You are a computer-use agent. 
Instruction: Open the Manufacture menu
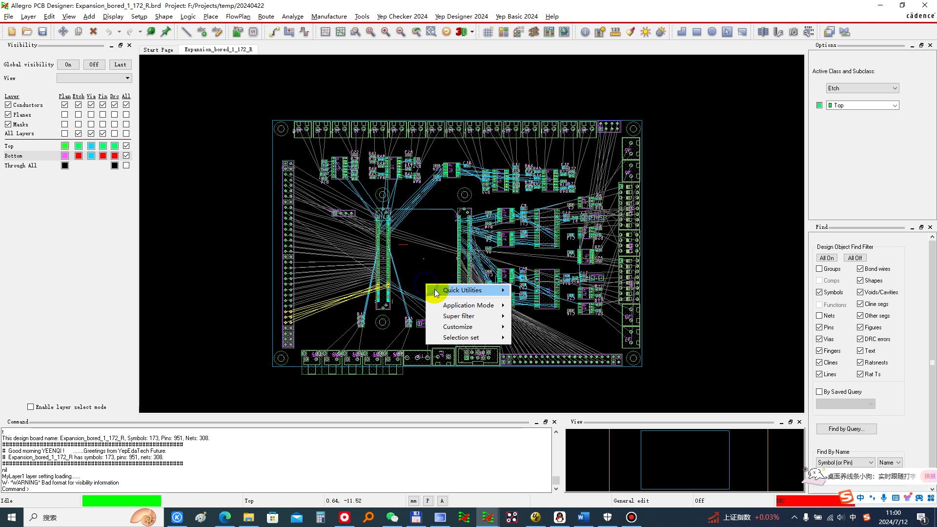point(328,16)
